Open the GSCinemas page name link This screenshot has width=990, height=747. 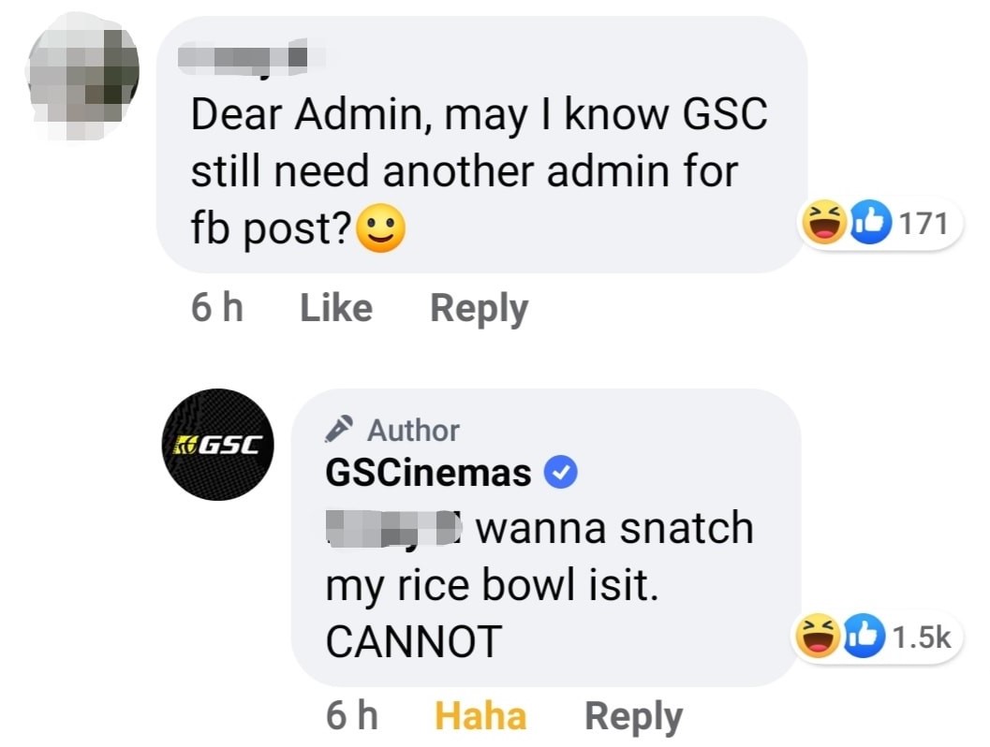click(x=428, y=474)
